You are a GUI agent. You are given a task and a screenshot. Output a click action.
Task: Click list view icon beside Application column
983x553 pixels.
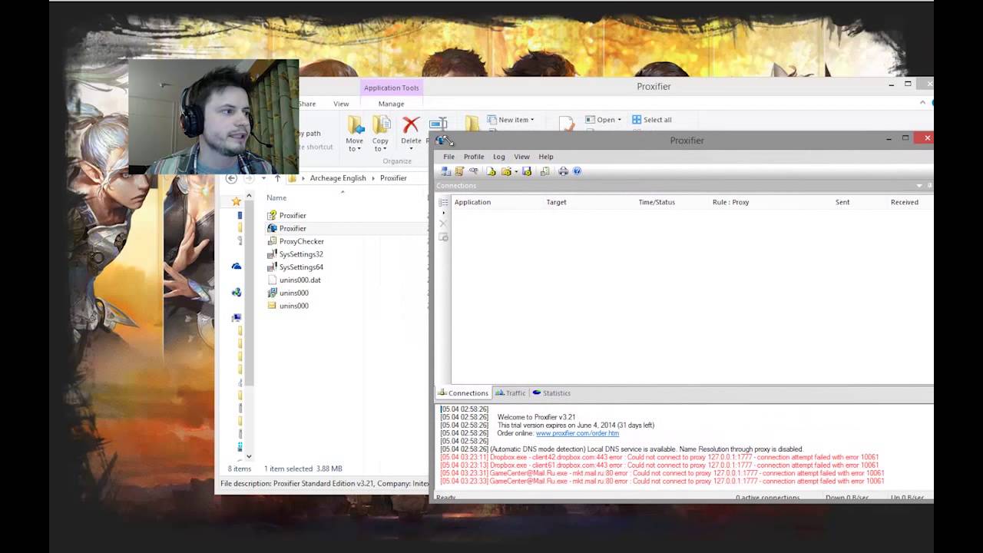click(x=443, y=202)
